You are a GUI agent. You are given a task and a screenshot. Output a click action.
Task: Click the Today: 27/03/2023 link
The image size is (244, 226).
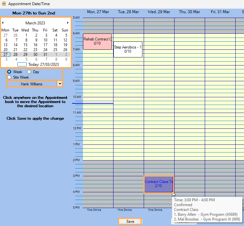(43, 65)
